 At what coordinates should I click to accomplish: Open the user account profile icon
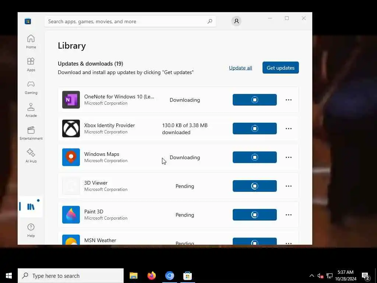236,21
